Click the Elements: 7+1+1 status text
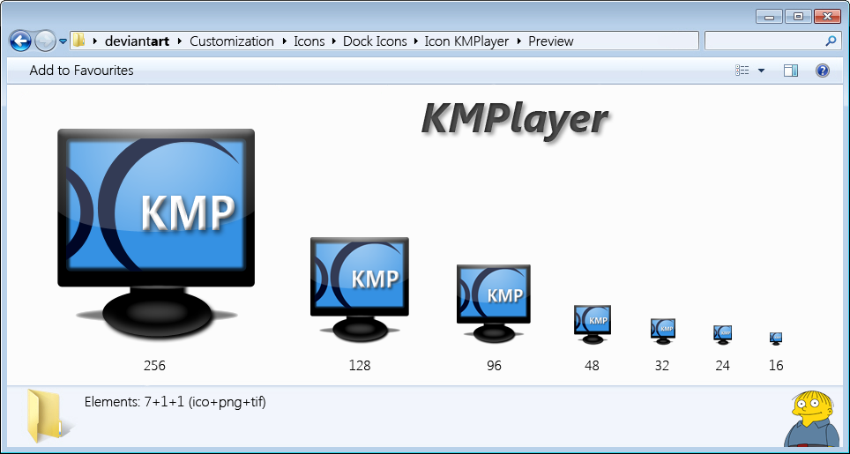The image size is (850, 454). click(175, 403)
